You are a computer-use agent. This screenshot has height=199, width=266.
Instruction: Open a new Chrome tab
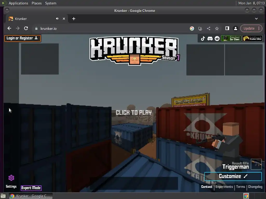point(74,19)
